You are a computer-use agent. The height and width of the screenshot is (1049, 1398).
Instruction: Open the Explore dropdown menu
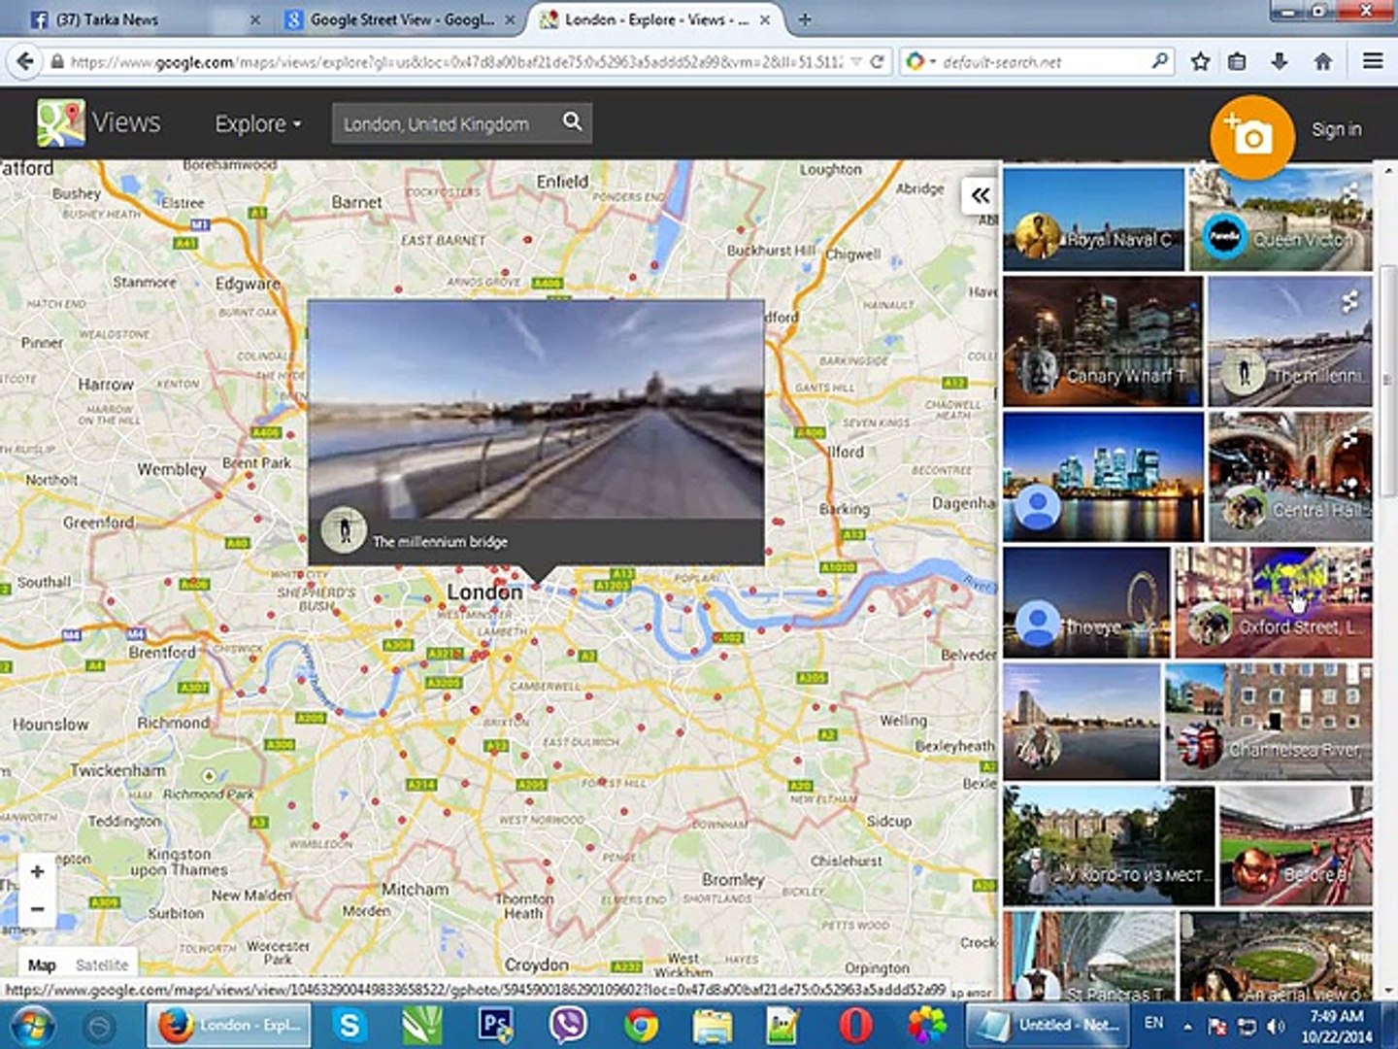[258, 124]
